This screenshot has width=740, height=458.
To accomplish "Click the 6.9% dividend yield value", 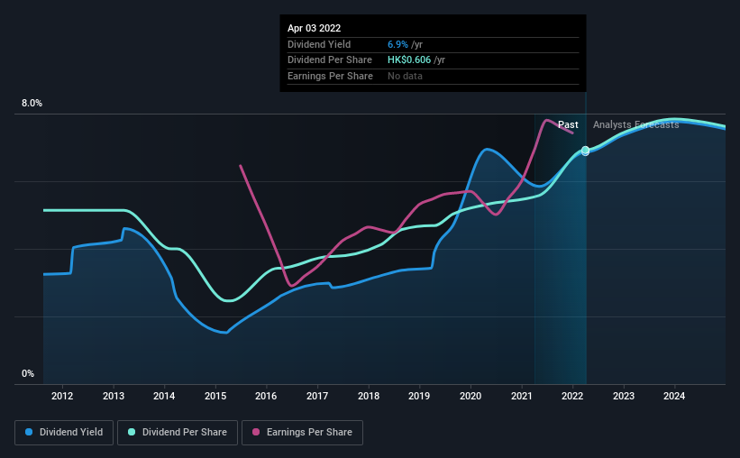I will [397, 44].
